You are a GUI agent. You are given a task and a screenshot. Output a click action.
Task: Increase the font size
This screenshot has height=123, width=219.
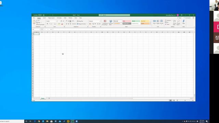pos(61,21)
